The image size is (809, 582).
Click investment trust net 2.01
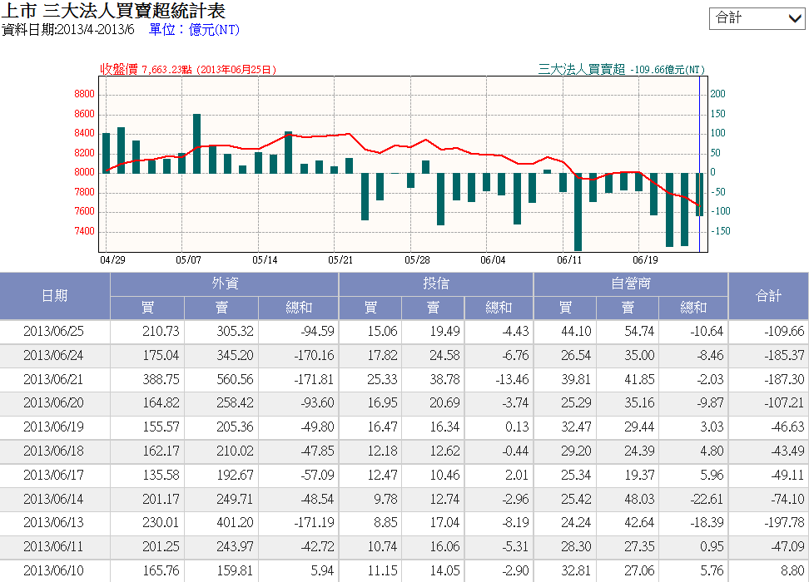517,476
